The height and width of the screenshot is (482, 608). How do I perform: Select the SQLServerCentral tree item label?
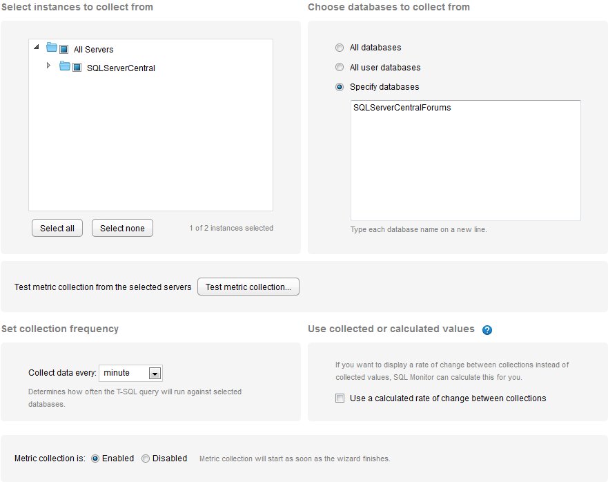(x=121, y=68)
